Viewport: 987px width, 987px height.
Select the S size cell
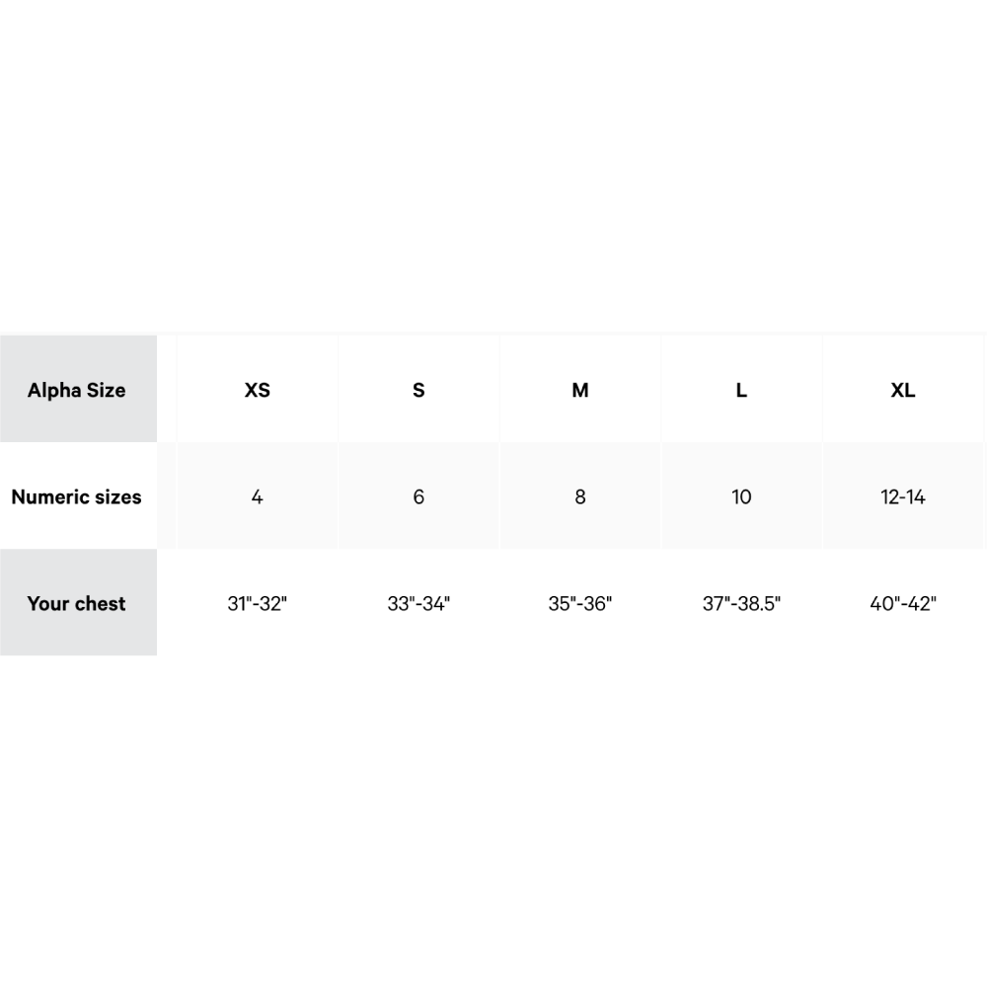pos(418,389)
